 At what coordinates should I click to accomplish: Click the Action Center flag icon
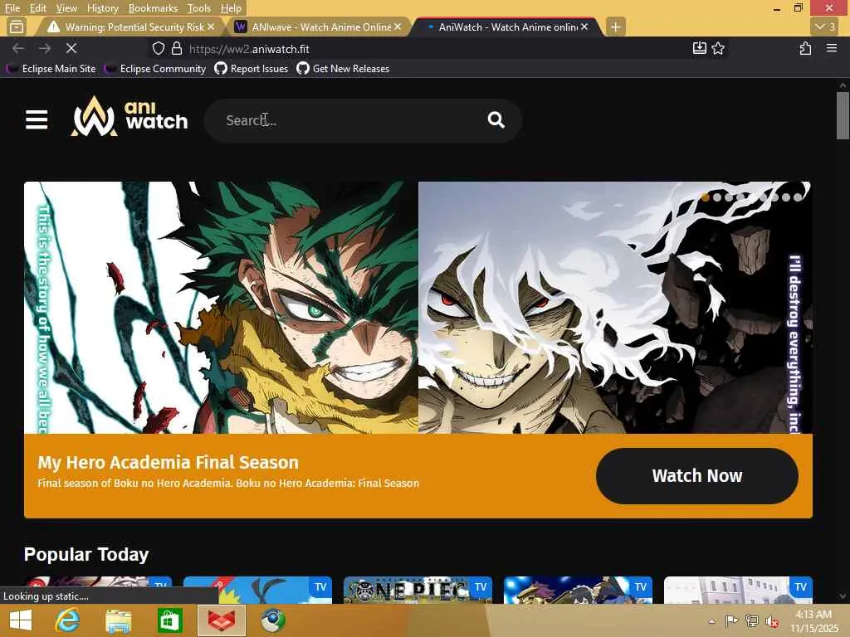point(731,621)
